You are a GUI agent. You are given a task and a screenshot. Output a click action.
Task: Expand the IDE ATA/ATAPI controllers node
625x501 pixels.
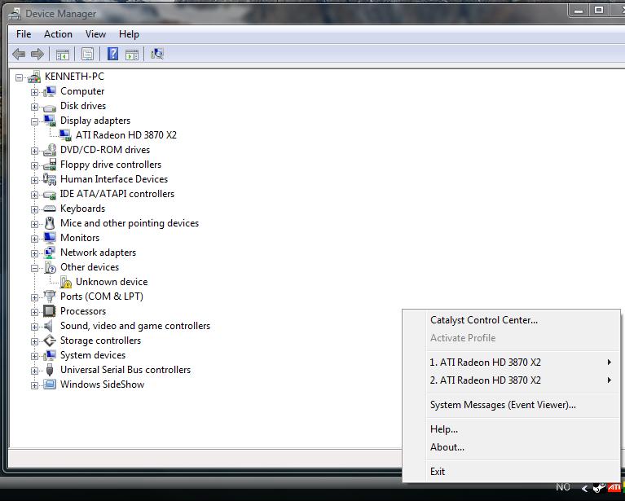coord(35,195)
